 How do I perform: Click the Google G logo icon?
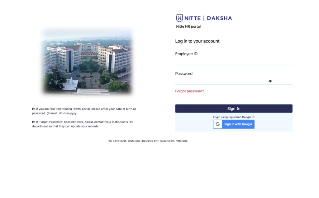(x=217, y=124)
